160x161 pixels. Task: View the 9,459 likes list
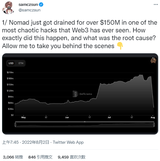pos(72,157)
